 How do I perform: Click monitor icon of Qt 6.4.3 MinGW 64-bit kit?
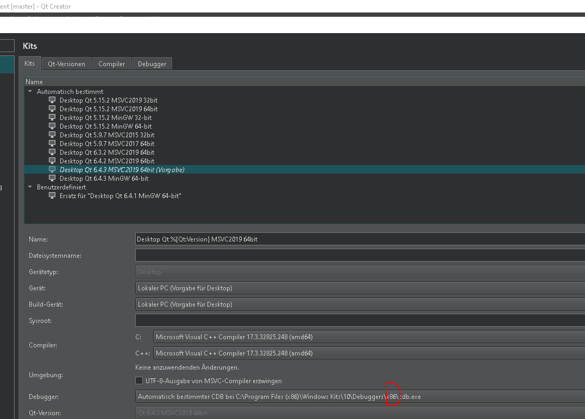pos(52,178)
